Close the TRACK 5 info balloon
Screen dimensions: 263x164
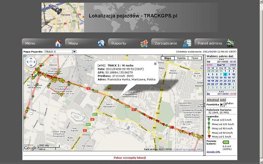155,64
